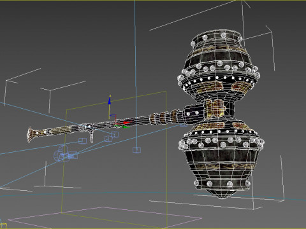Select the ribbed grip rings near the hammer head
The width and height of the screenshot is (306, 229).
(165, 118)
